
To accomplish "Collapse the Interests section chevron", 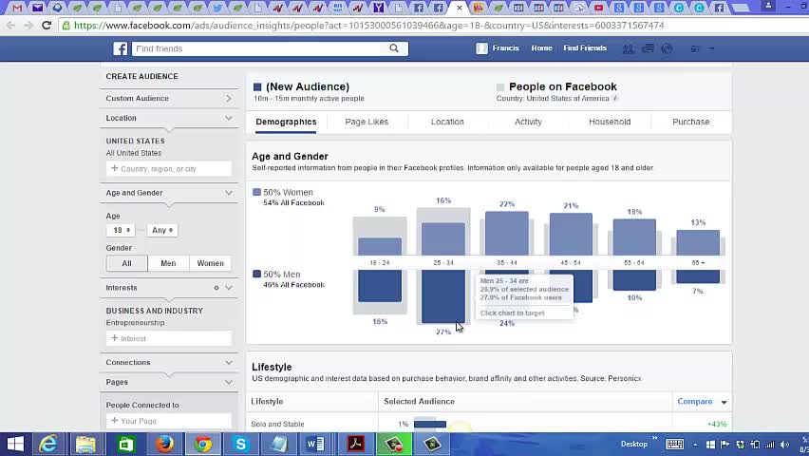I will click(x=229, y=288).
